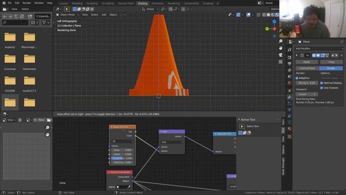The image size is (346, 195).
Task: Open the Add Modifier dropdown
Action: coord(319,49)
